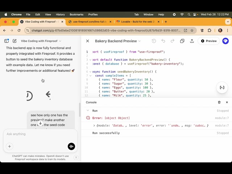Undo the last canvas edit

click(x=163, y=41)
